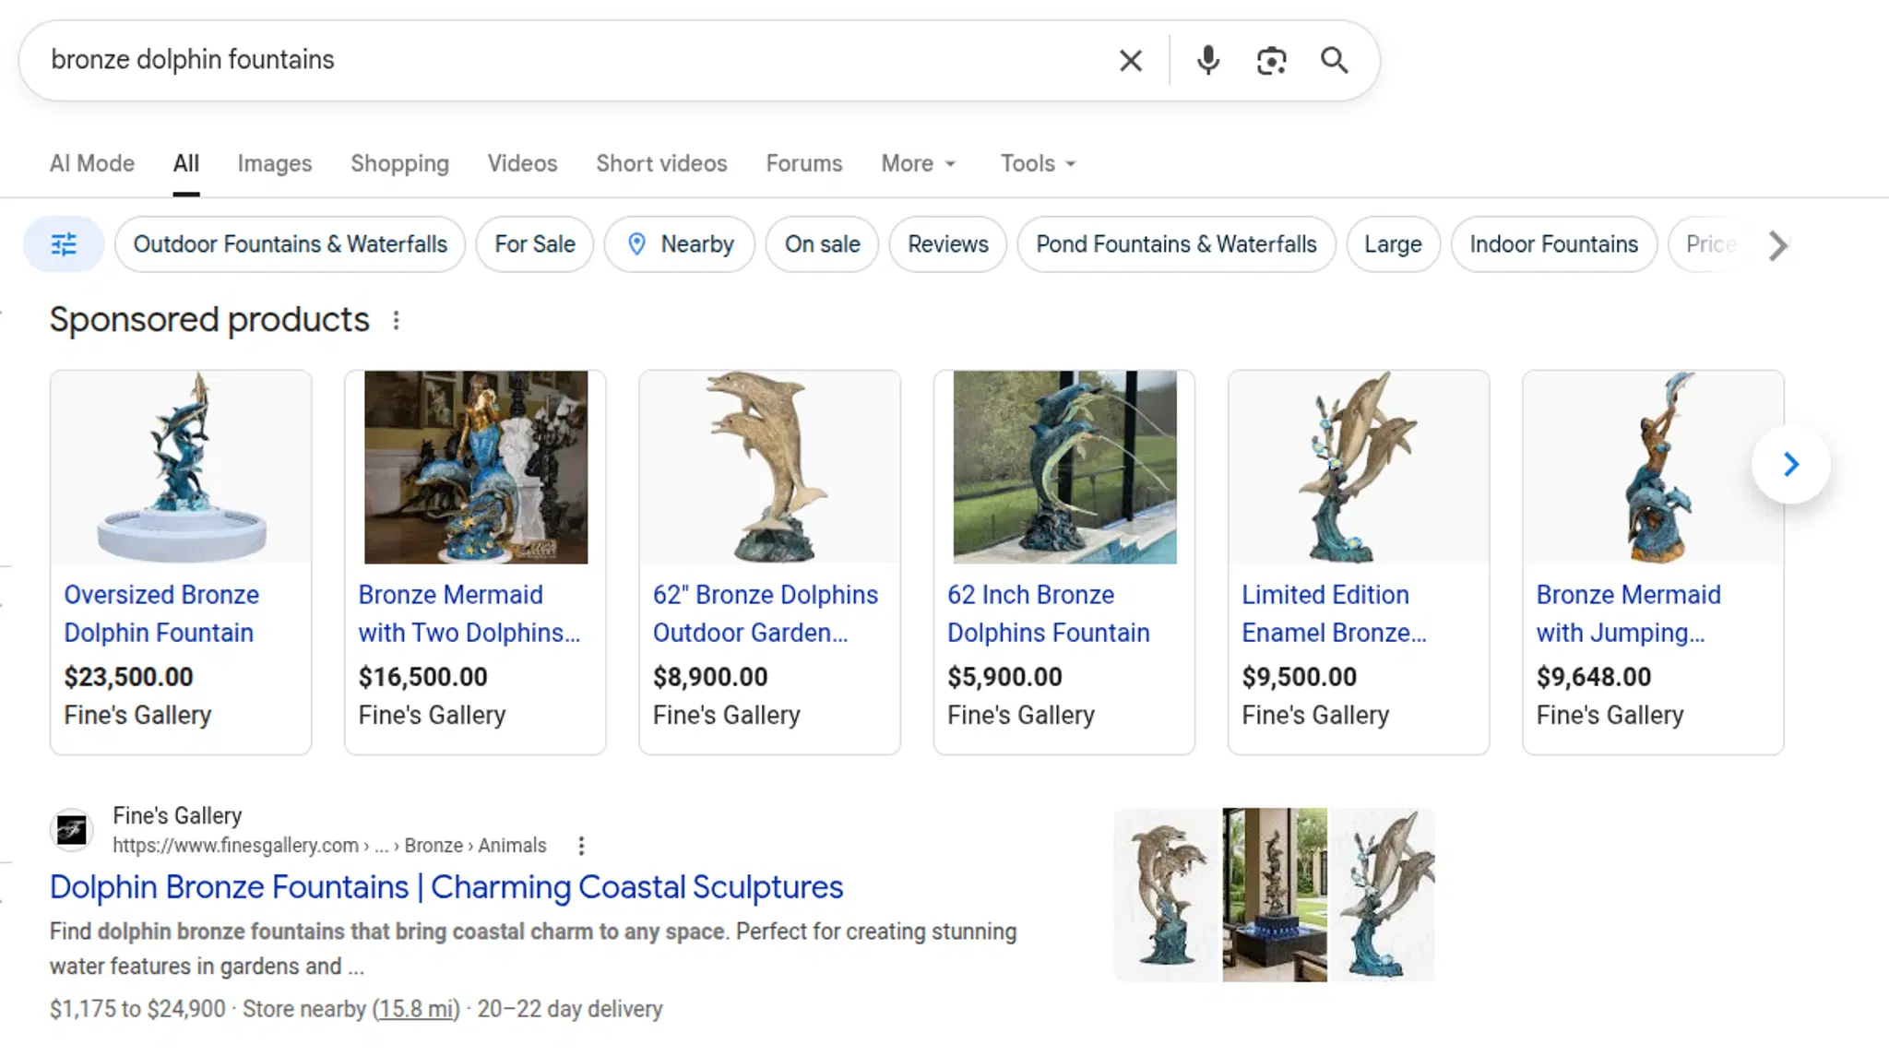Switch to the Shopping tab
The image size is (1889, 1056).
coord(398,163)
